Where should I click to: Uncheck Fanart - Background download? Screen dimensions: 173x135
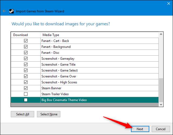tap(26, 47)
